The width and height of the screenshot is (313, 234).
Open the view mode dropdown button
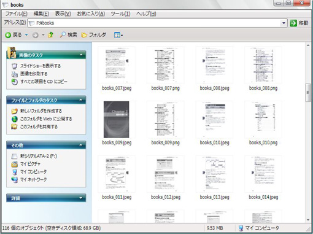pos(118,35)
